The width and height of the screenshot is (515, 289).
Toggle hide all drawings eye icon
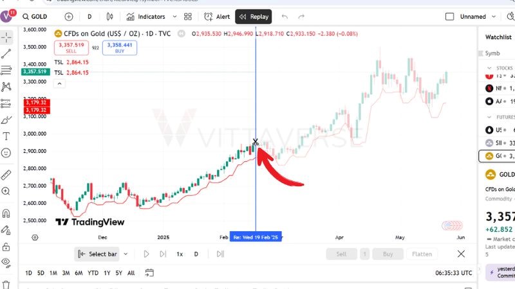click(x=7, y=262)
